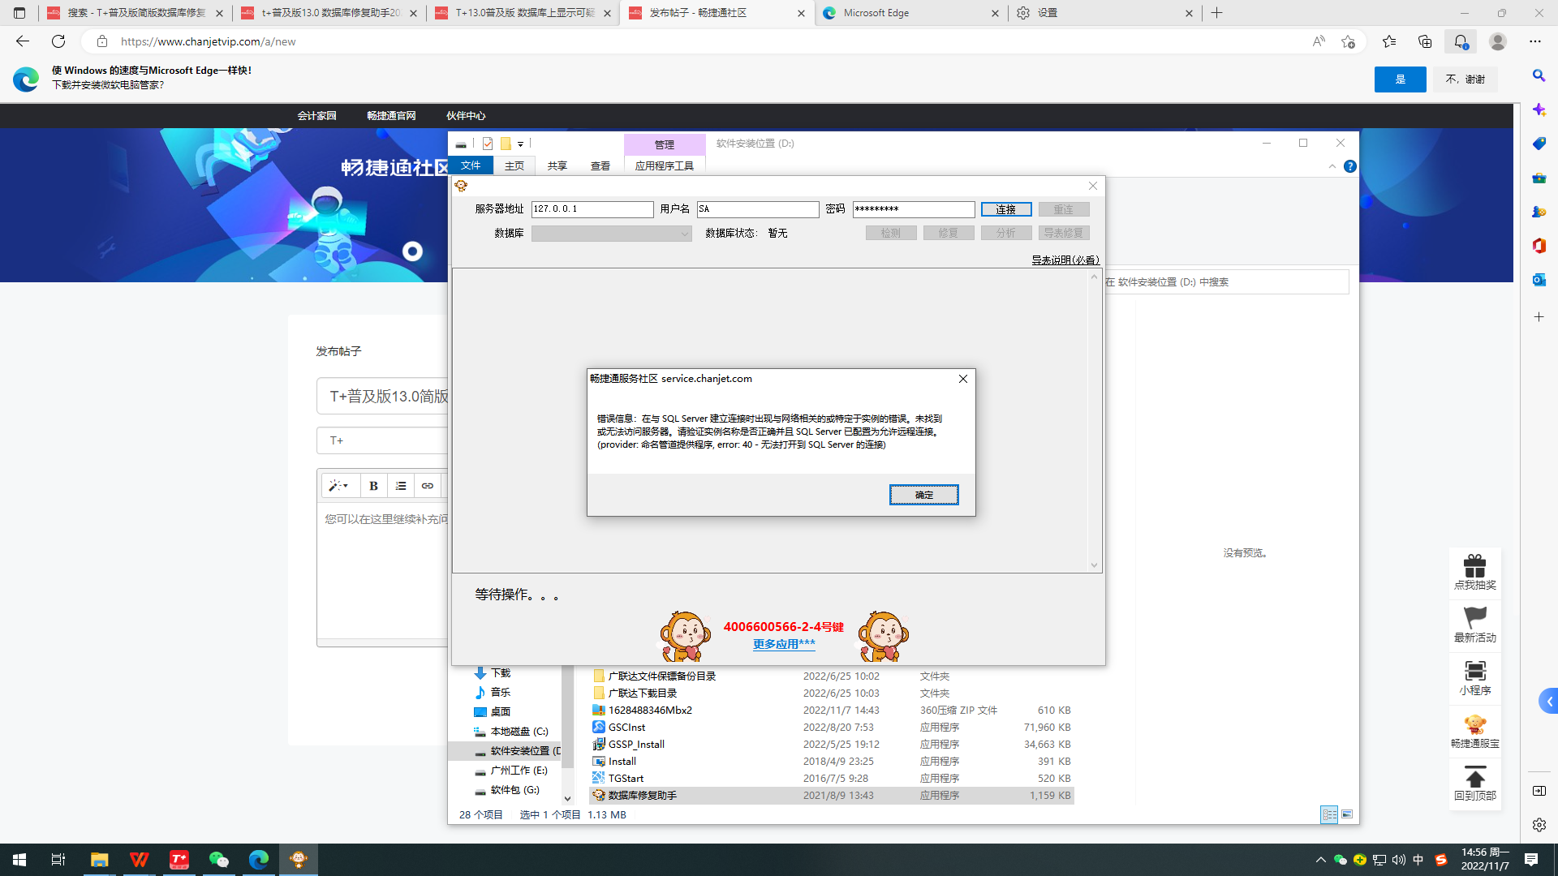
Task: Open Edge sidebar search icon
Action: point(1539,75)
